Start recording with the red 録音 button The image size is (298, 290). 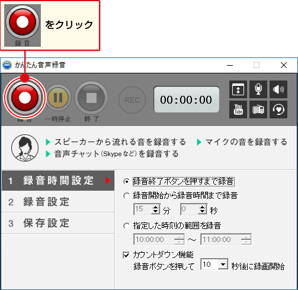(x=25, y=98)
